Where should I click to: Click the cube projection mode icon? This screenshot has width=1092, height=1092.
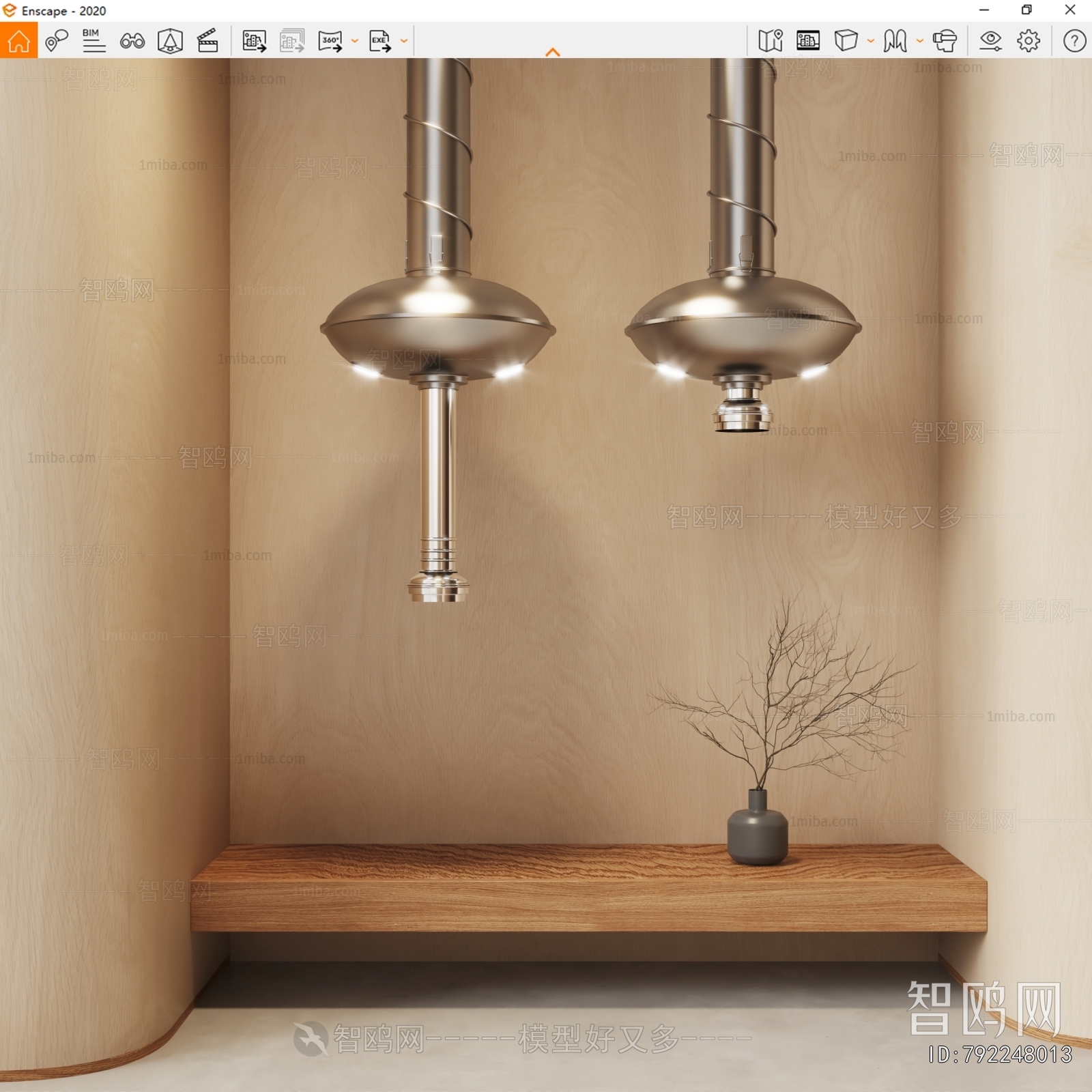(846, 41)
